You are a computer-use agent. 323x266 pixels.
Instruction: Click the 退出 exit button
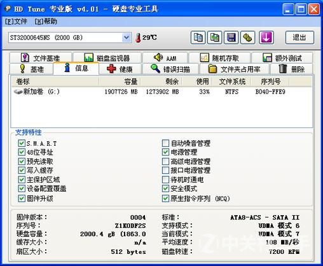299,38
